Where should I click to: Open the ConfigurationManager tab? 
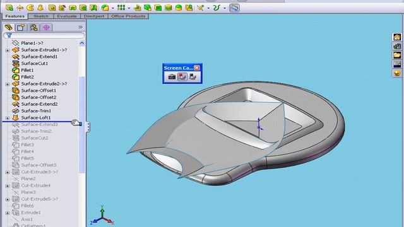point(33,27)
